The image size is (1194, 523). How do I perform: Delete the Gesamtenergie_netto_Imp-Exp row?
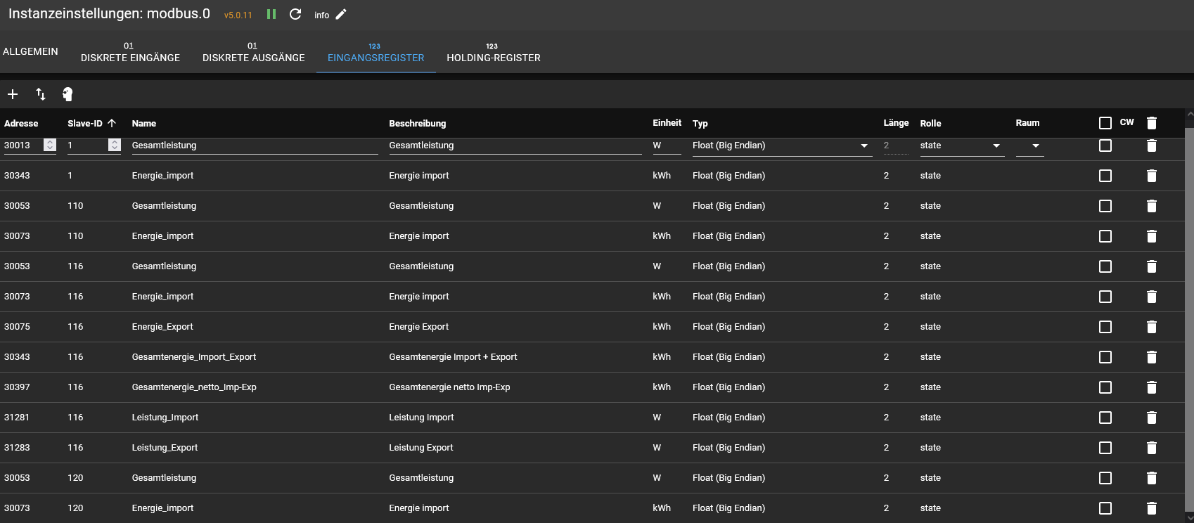point(1152,387)
